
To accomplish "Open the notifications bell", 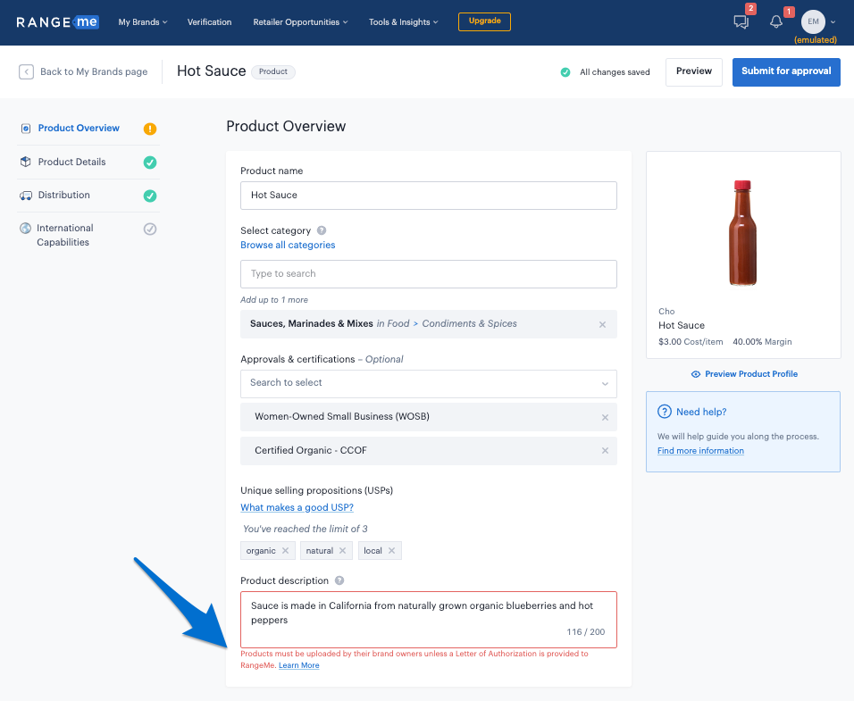I will pyautogui.click(x=776, y=21).
